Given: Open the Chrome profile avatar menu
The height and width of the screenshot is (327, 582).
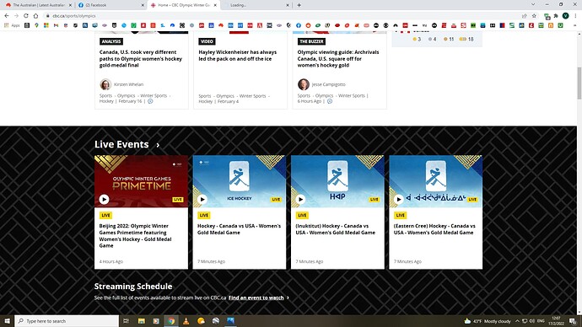Looking at the screenshot, I should pos(565,15).
